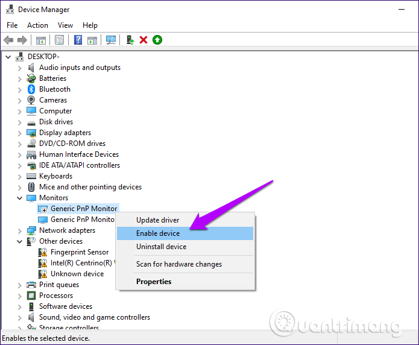
Task: Select the Intel(R) Centrino(R) device
Action: point(83,263)
